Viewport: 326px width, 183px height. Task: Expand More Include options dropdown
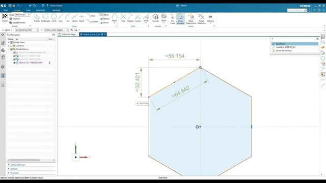point(164,18)
